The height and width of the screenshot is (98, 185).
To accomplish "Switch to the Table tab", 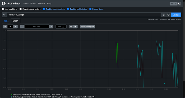I will (6, 21).
